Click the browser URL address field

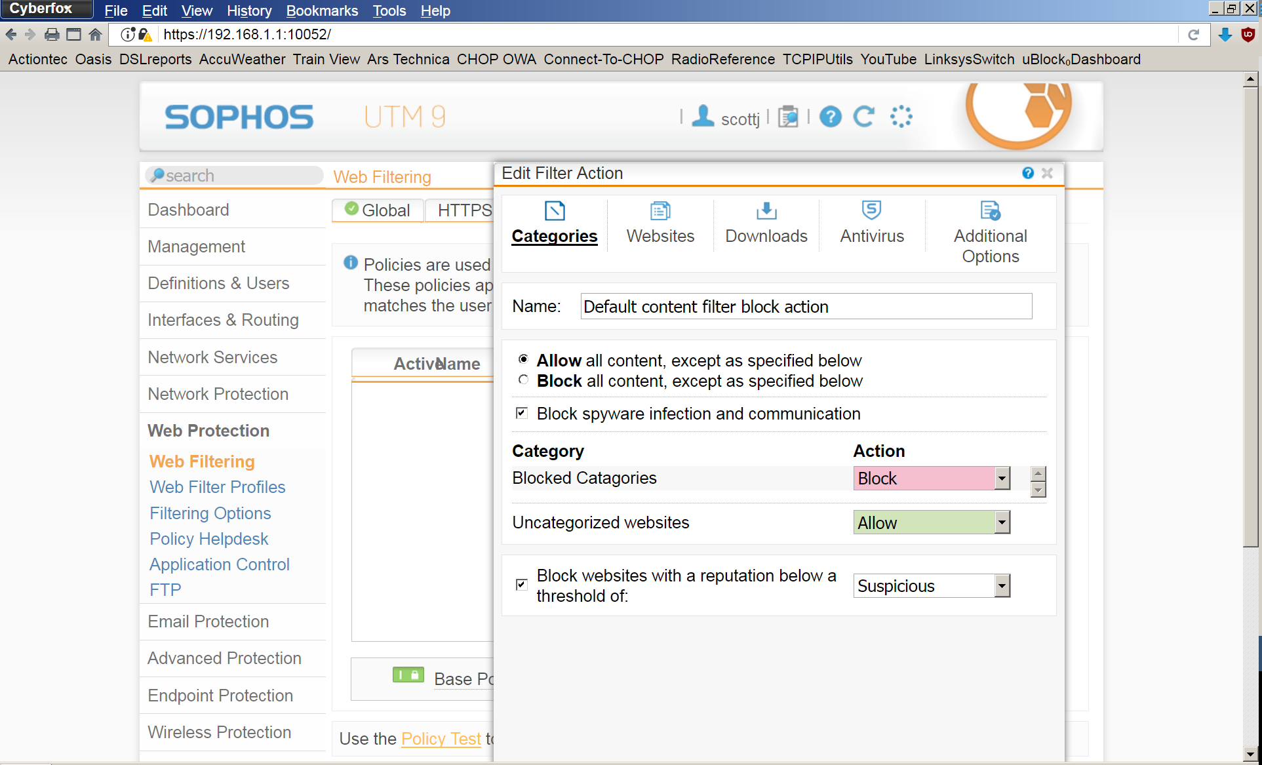tap(669, 35)
